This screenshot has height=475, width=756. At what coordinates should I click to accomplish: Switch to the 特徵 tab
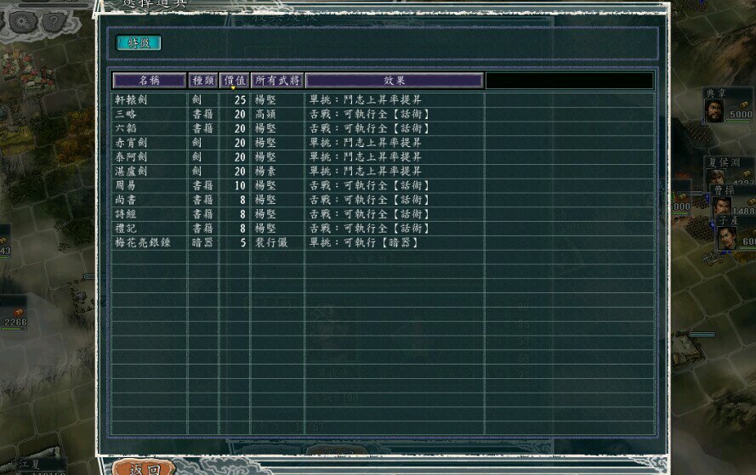coord(139,42)
